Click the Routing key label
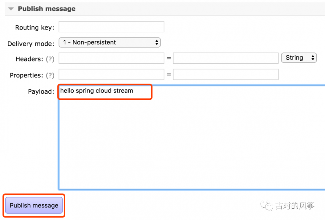The height and width of the screenshot is (220, 325). pos(34,28)
